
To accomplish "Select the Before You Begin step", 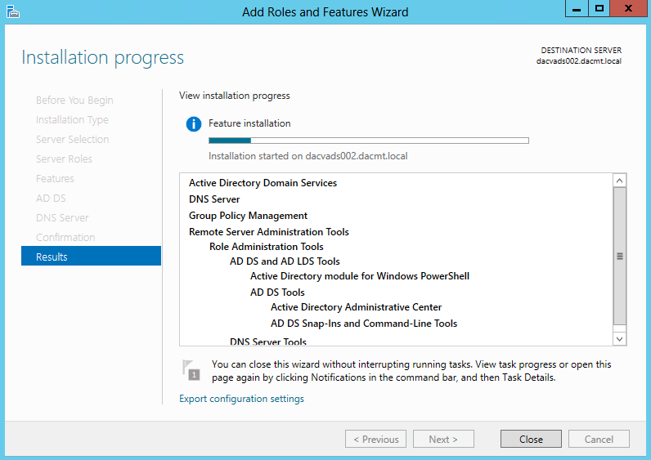I will (74, 100).
